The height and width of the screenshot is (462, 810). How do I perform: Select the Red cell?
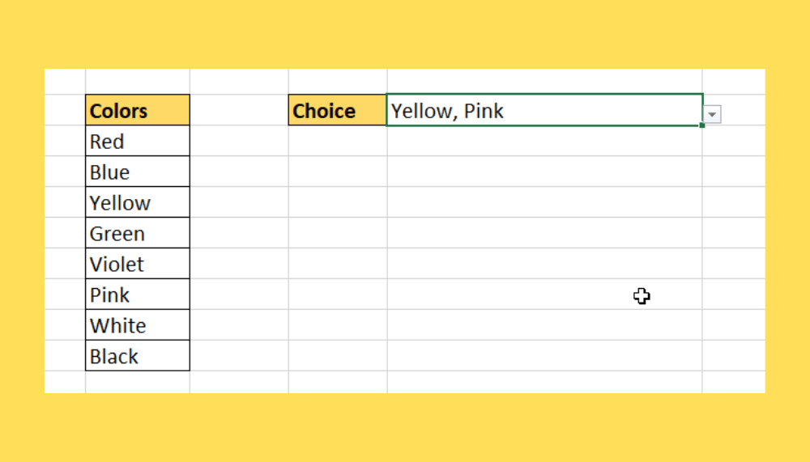pyautogui.click(x=138, y=141)
